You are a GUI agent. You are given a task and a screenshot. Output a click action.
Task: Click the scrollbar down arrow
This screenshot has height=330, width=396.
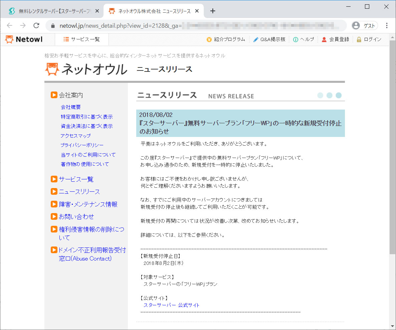click(392, 326)
